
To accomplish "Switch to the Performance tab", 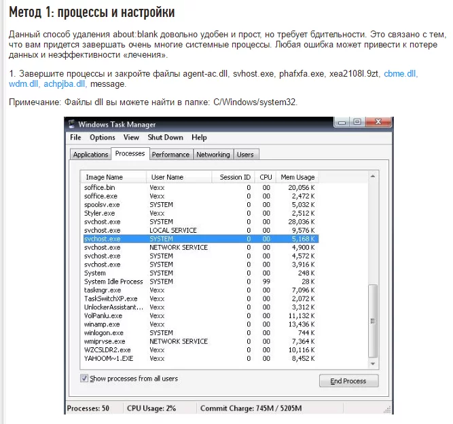I will pyautogui.click(x=170, y=155).
